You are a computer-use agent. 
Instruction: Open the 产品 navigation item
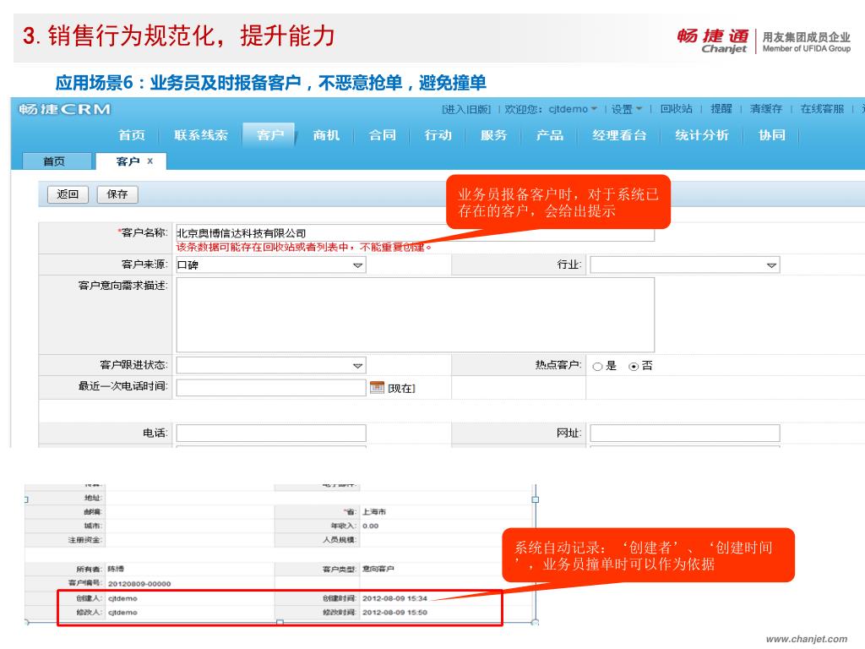550,135
